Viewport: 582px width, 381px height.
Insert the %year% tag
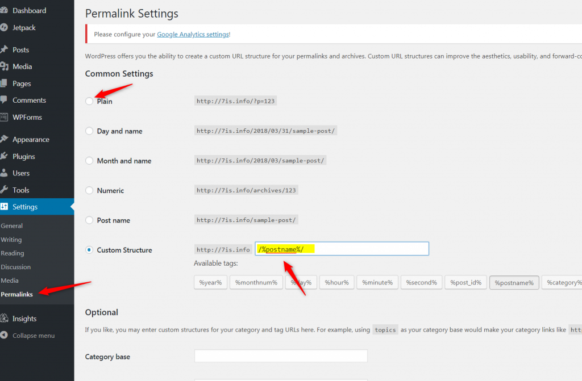pyautogui.click(x=210, y=282)
